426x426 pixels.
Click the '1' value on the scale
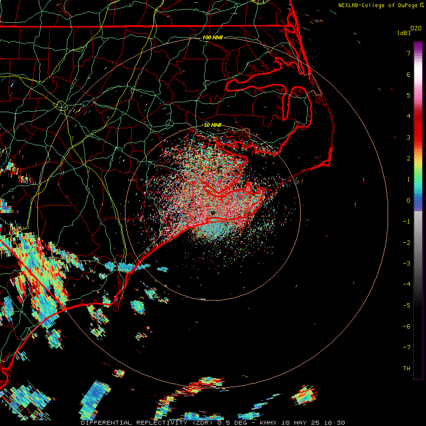[408, 179]
